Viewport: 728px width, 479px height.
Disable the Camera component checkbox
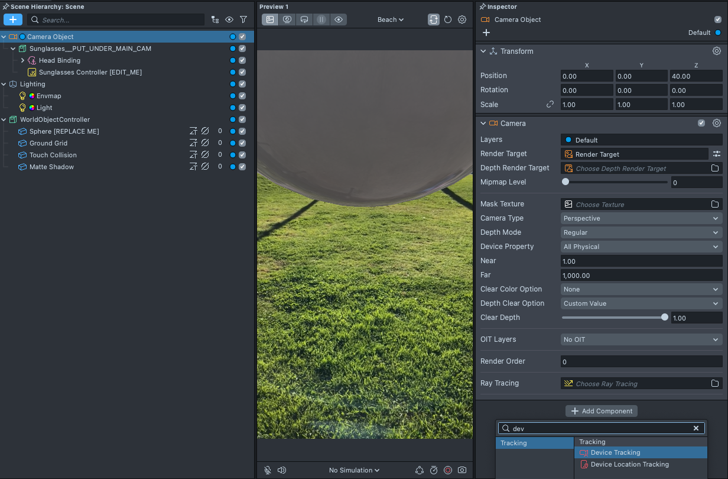tap(701, 123)
